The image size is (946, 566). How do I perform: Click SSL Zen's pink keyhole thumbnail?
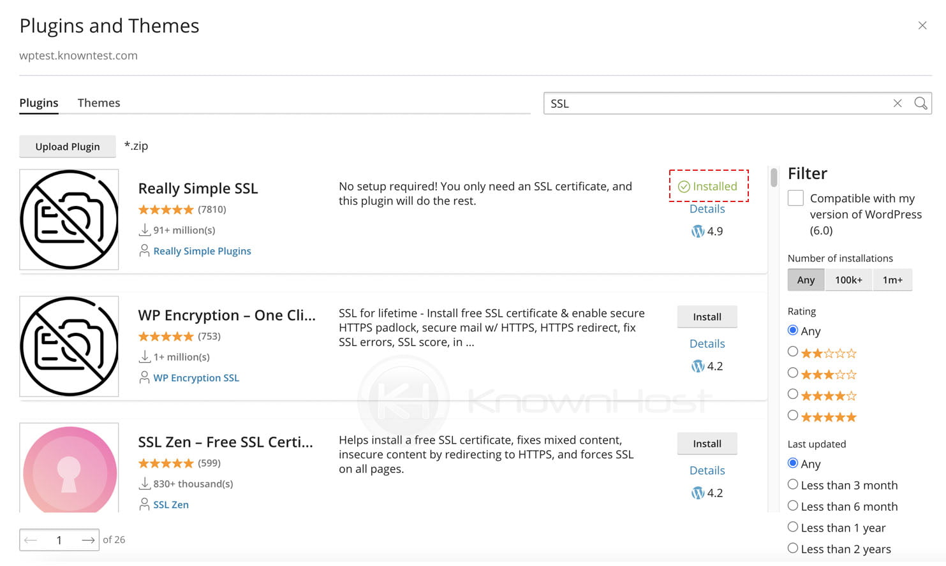tap(69, 470)
